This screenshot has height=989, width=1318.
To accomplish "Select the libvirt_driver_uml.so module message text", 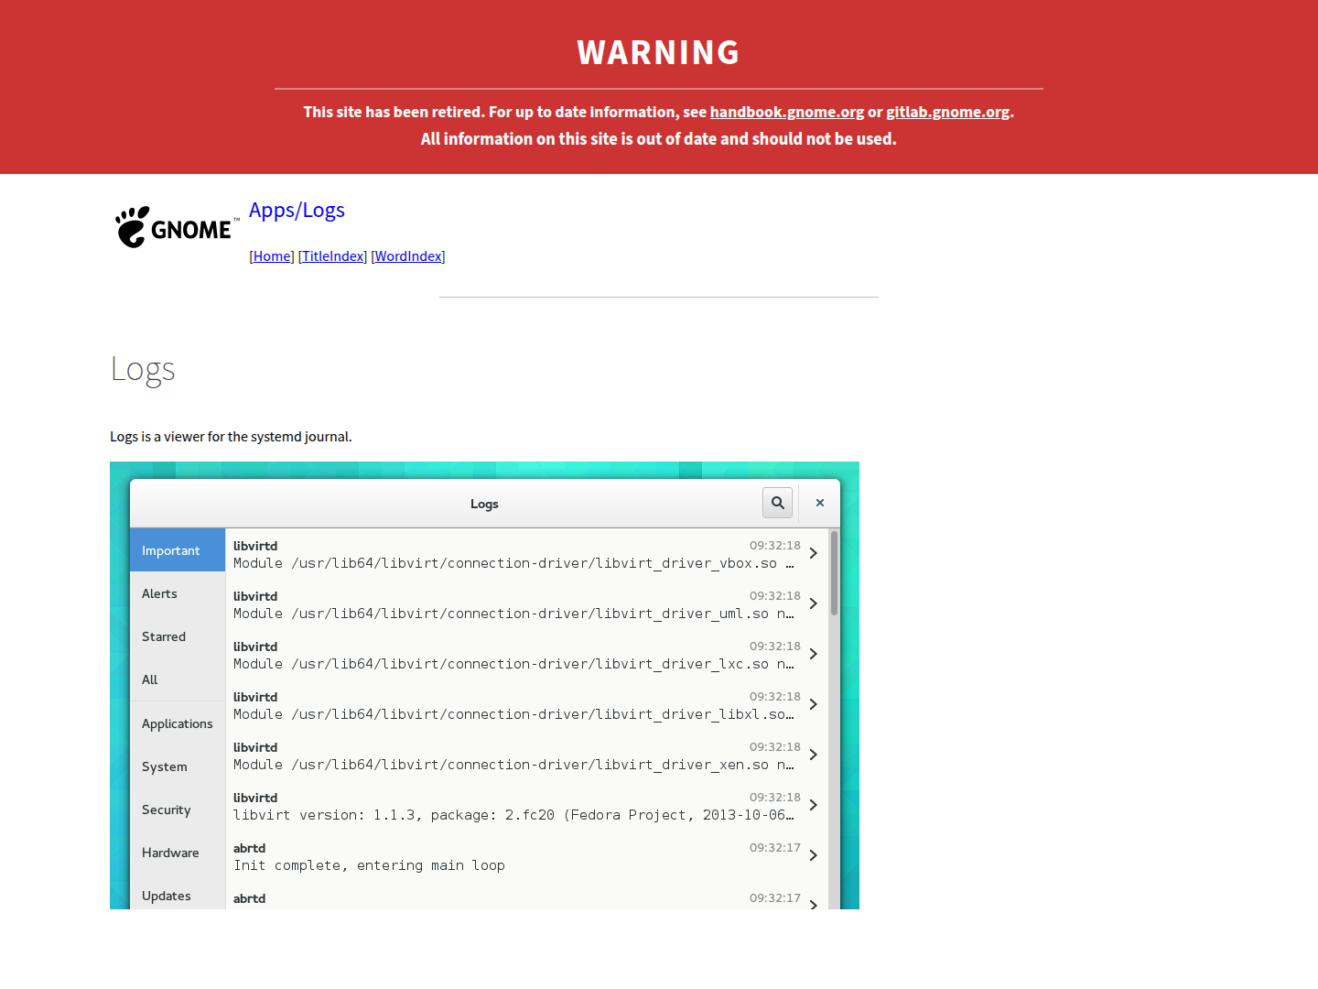I will click(513, 614).
